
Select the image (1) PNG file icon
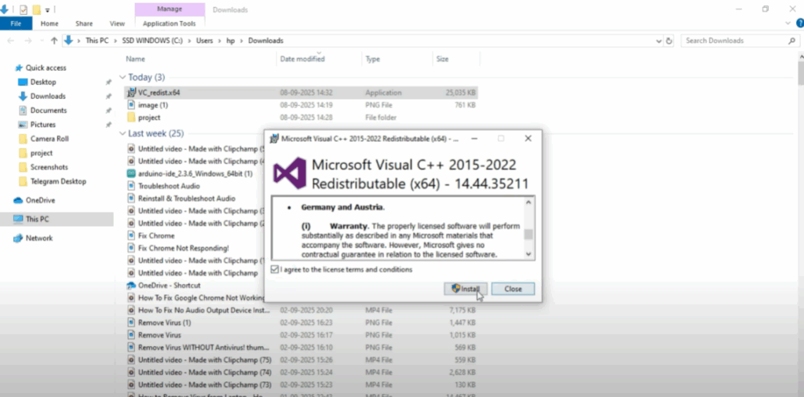(132, 105)
